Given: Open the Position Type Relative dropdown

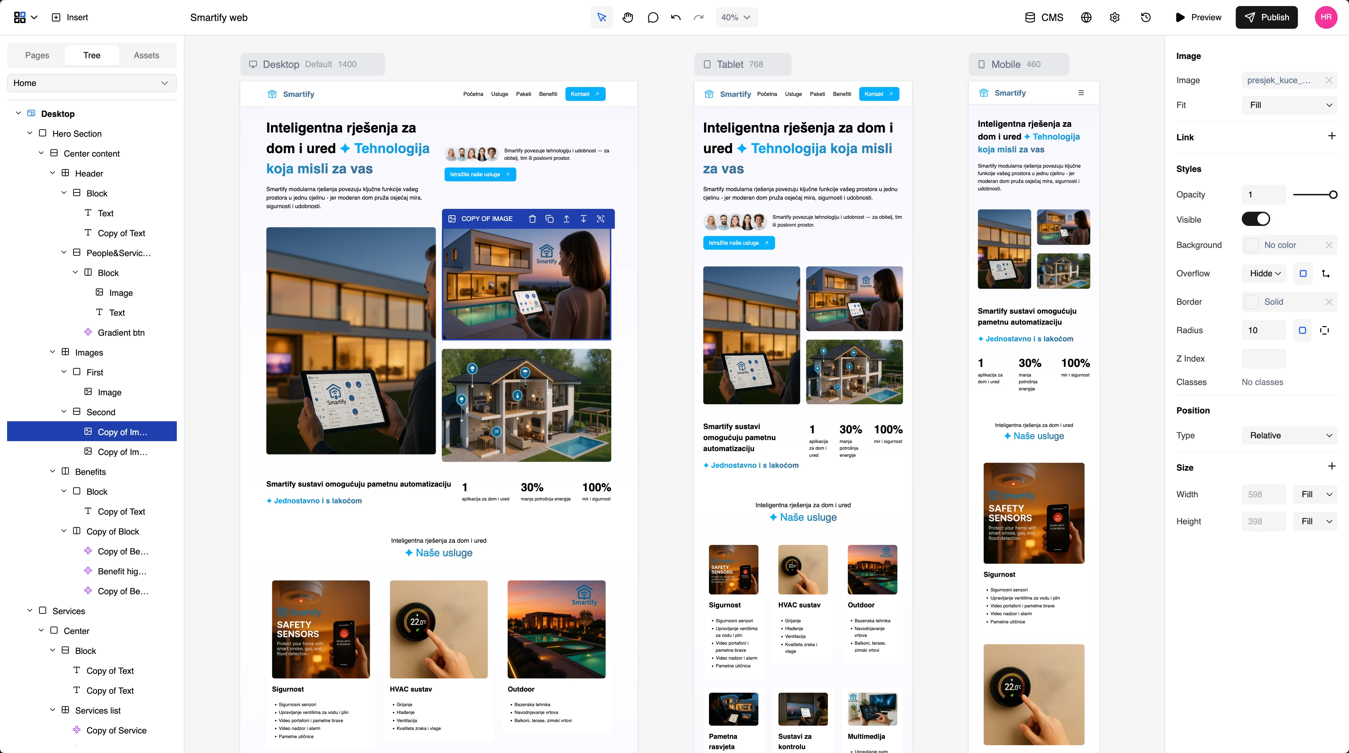Looking at the screenshot, I should 1289,435.
